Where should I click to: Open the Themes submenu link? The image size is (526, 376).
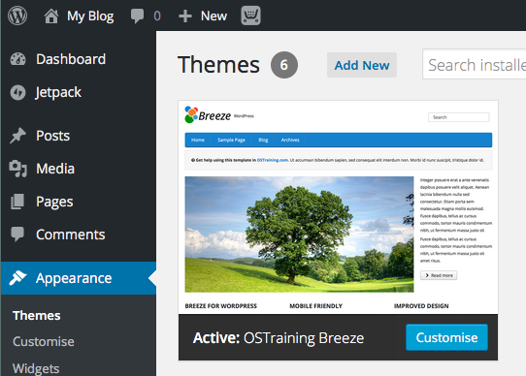click(x=37, y=316)
